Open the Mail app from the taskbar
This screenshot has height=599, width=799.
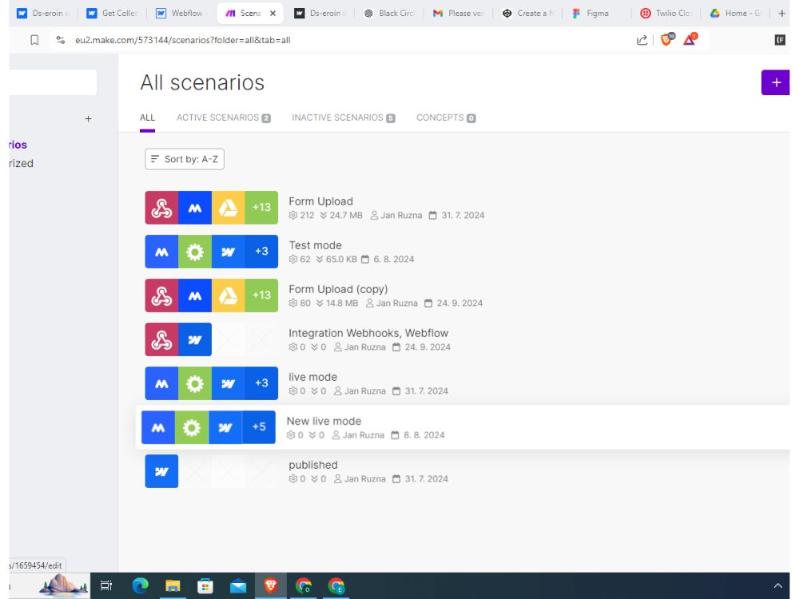[x=238, y=585]
